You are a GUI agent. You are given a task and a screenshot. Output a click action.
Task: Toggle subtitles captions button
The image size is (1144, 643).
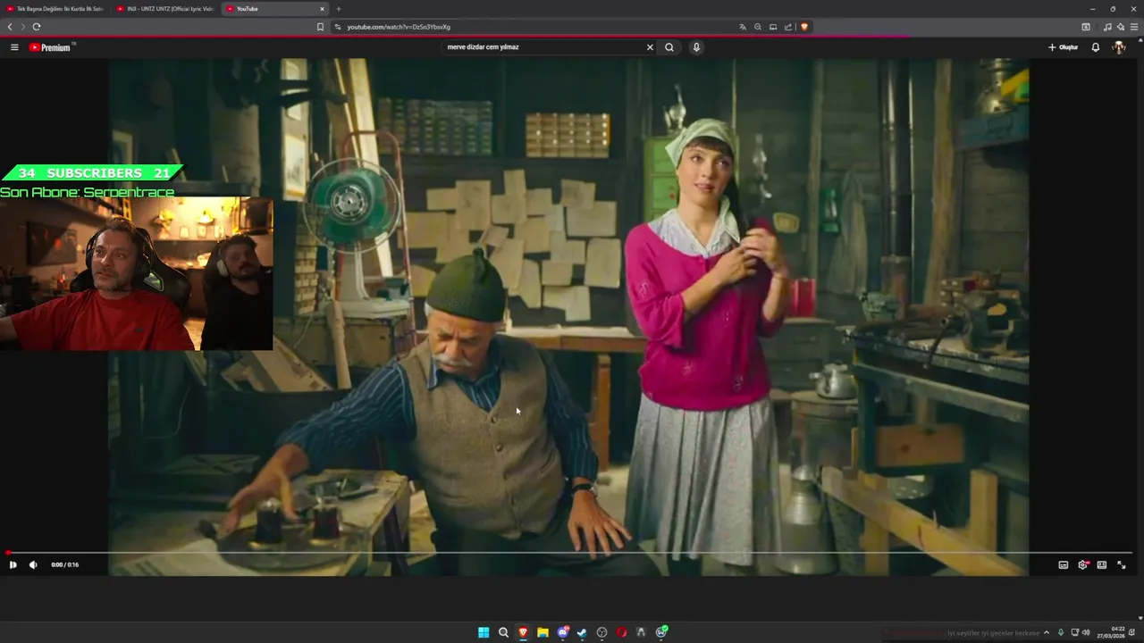point(1064,564)
